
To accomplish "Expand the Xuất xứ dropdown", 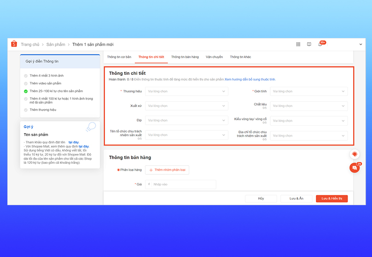I will pyautogui.click(x=186, y=106).
